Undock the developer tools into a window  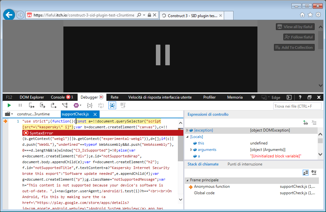[x=310, y=97]
